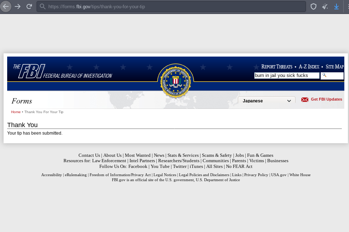Open Researchers/Students resources link
This screenshot has width=349, height=232.
[179, 161]
